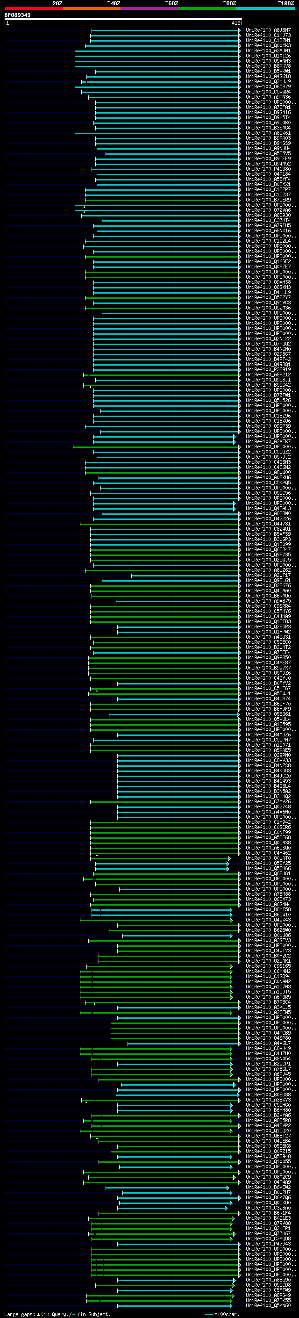The image size is (299, 1318).
Task: Select label UniRef100_B9PA03
Action: pyautogui.click(x=268, y=138)
